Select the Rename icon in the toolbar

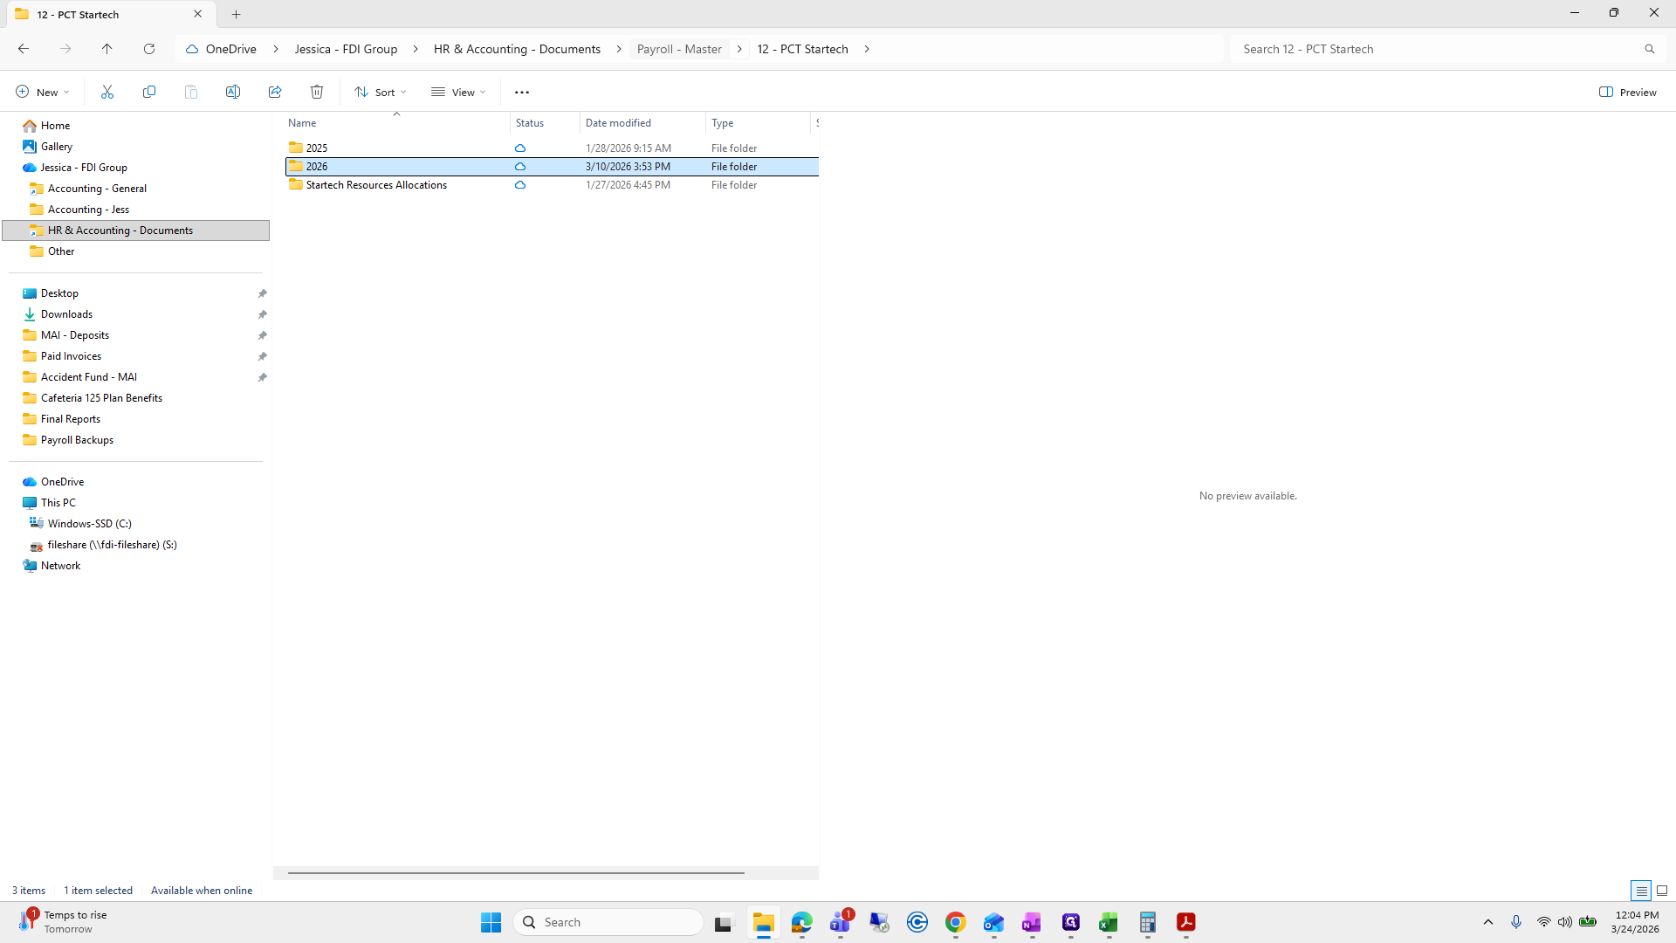click(x=233, y=92)
